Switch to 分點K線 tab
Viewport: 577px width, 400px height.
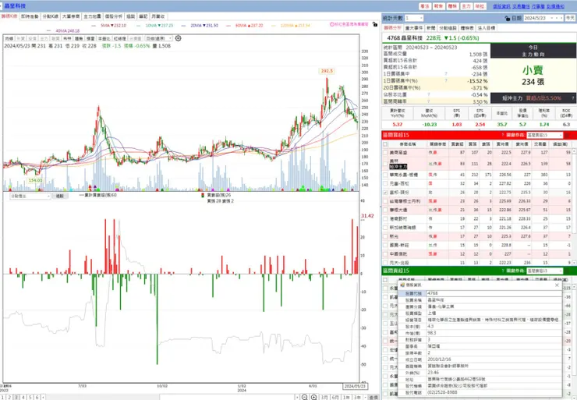point(50,16)
